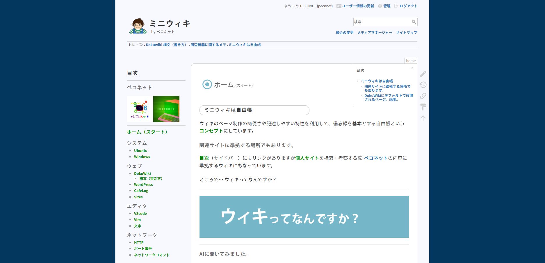Open old revisions history icon
Viewport: 545px width, 263px height.
pyautogui.click(x=423, y=85)
